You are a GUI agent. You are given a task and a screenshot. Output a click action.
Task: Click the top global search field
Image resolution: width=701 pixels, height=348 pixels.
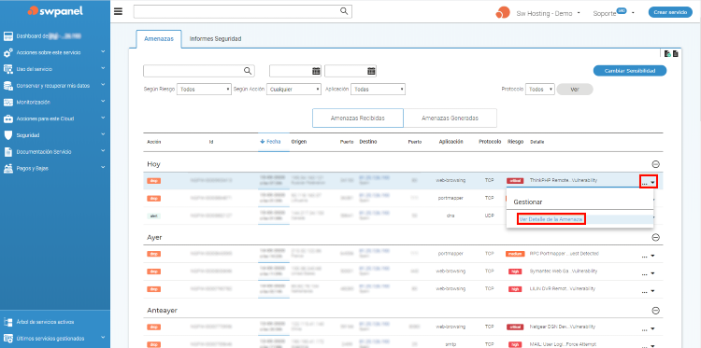(243, 11)
